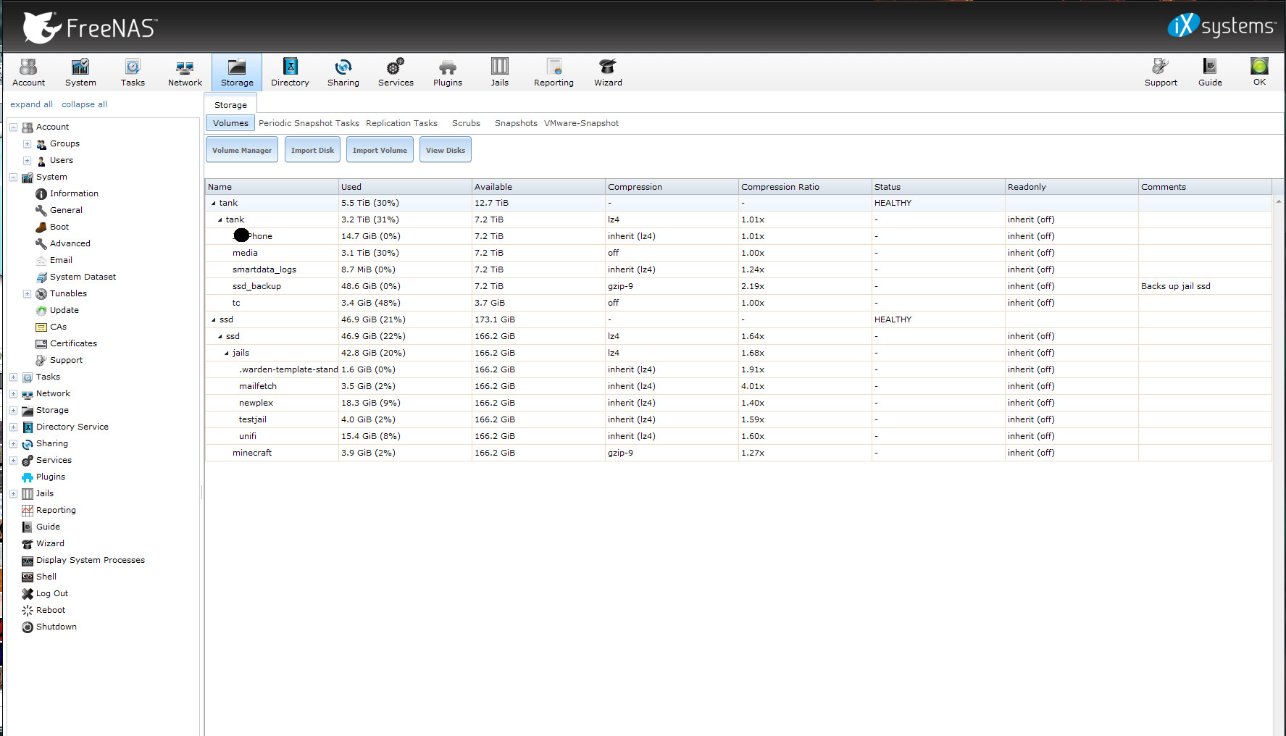Collapse the jails dataset row
1286x736 pixels.
tap(226, 354)
